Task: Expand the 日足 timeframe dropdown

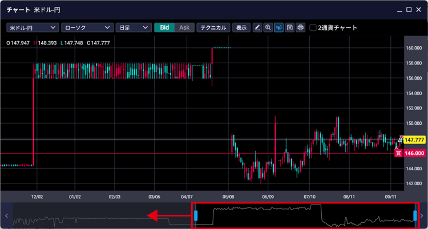Action: click(133, 27)
